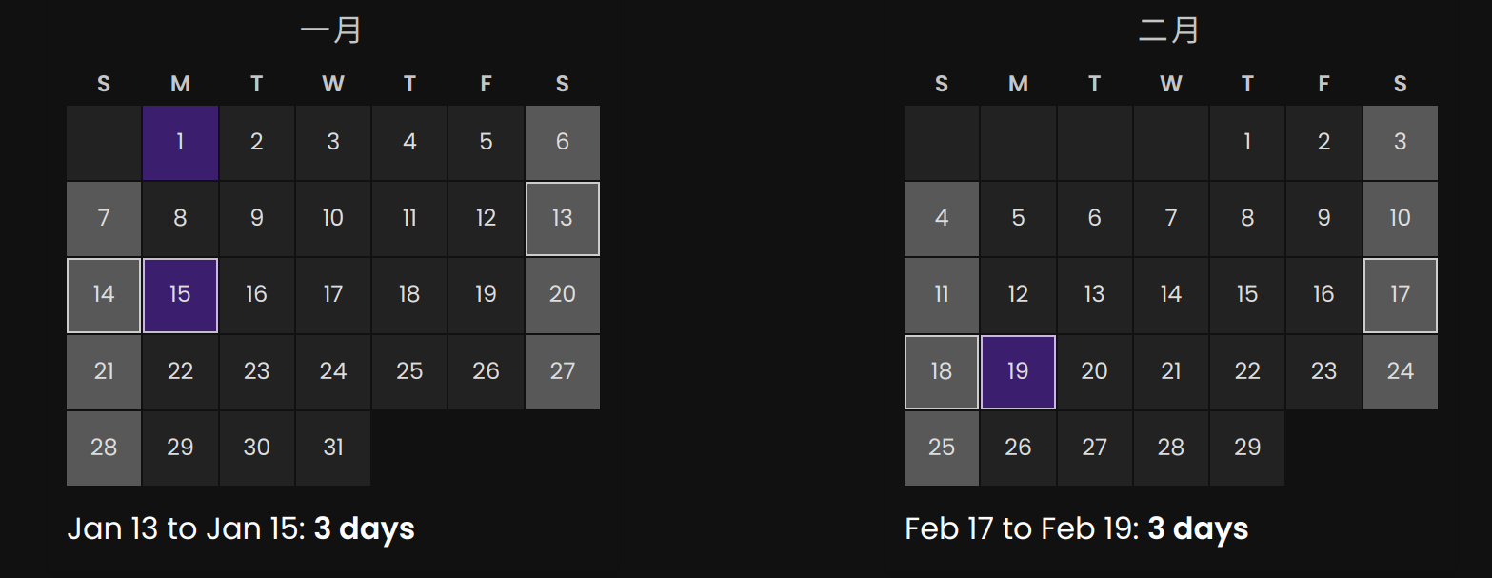
Task: Select February 19 purple holiday cell
Action: [1018, 371]
